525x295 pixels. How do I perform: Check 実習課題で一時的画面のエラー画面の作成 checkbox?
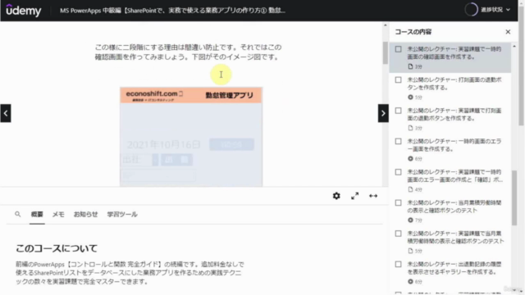pyautogui.click(x=398, y=172)
